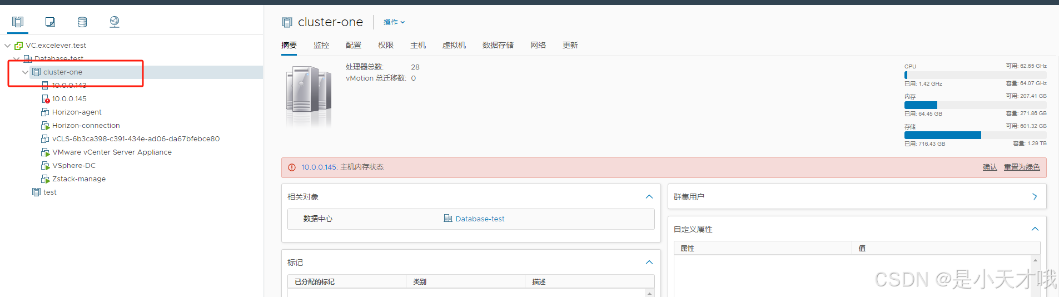Select the test cluster in the tree
This screenshot has height=297, width=1059.
click(50, 192)
